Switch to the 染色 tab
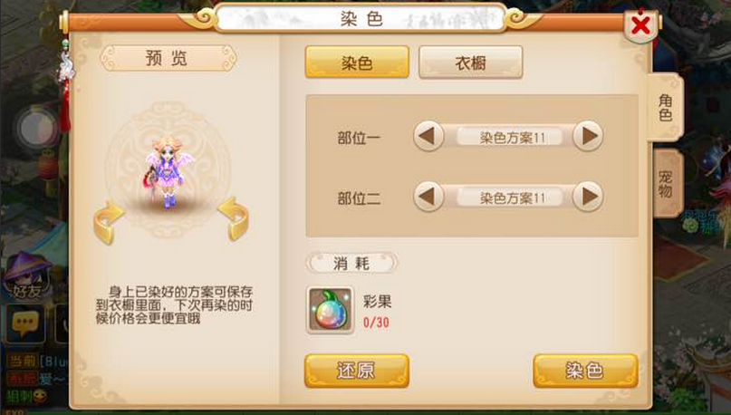The height and width of the screenshot is (415, 731). (x=357, y=62)
